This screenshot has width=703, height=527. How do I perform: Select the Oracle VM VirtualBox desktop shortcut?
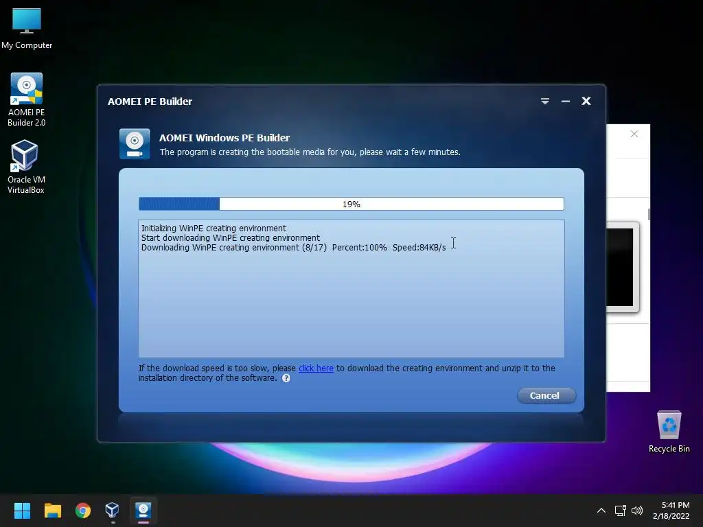tap(25, 167)
